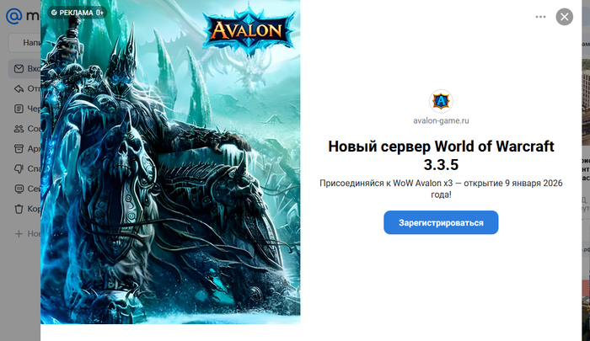Open Черновики via document icon
The image size is (590, 341).
coord(19,109)
